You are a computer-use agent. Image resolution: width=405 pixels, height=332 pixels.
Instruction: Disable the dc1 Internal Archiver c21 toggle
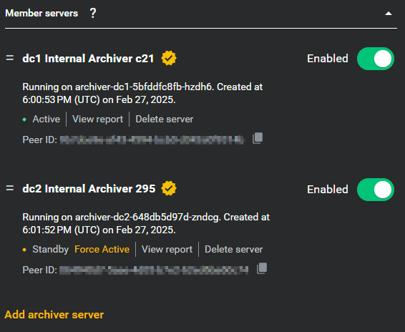click(376, 59)
